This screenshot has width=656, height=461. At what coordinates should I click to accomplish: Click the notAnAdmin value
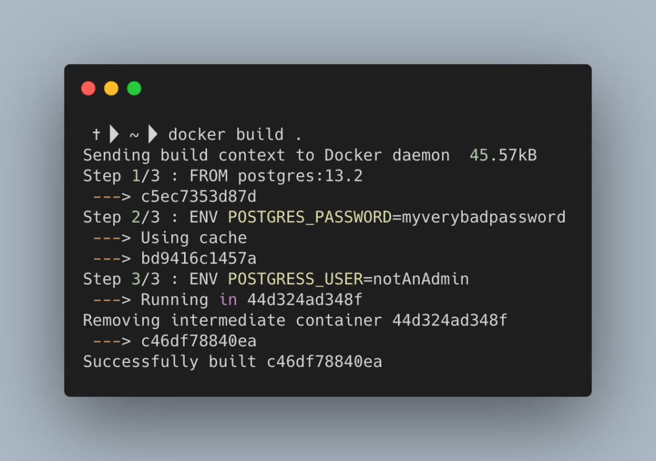tap(421, 279)
